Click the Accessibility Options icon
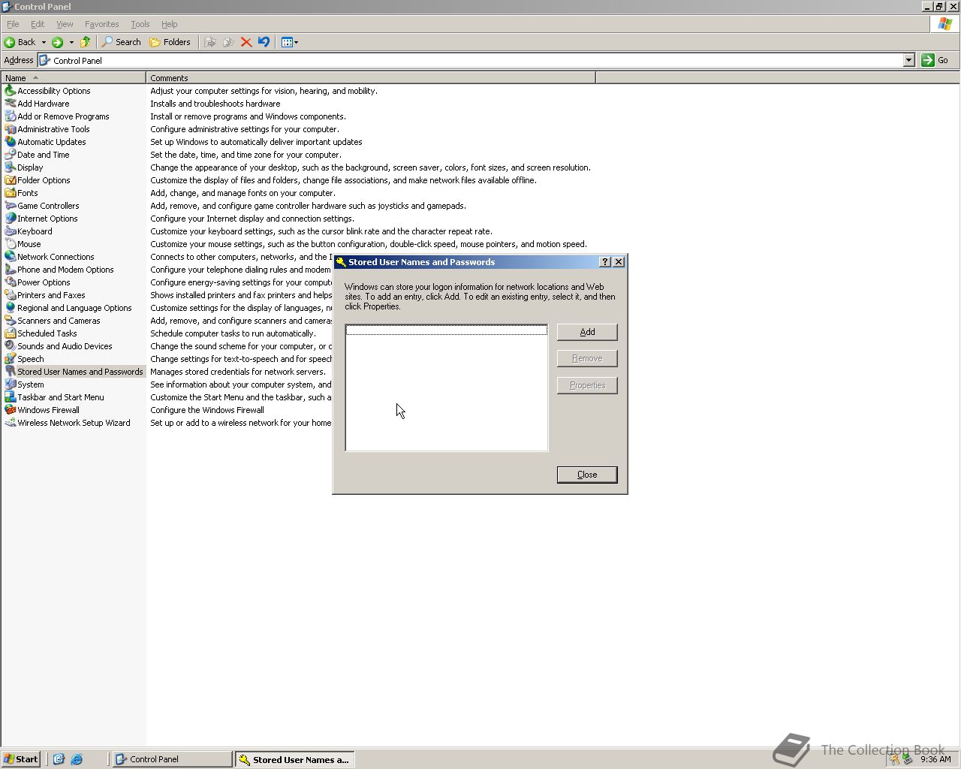 click(10, 91)
